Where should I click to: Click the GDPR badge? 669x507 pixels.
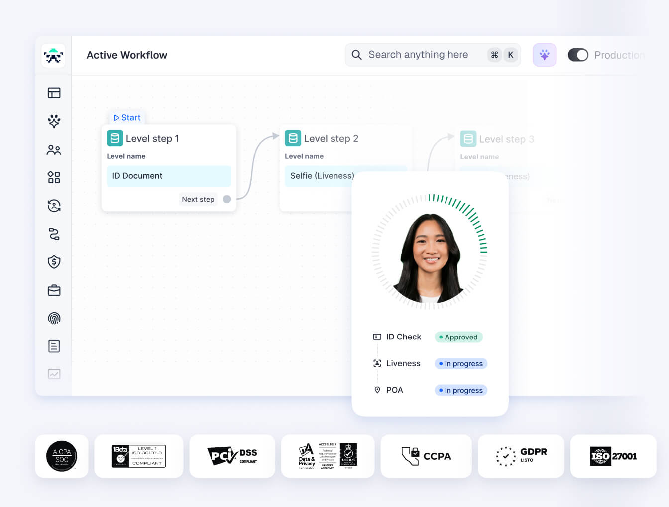[x=521, y=456]
